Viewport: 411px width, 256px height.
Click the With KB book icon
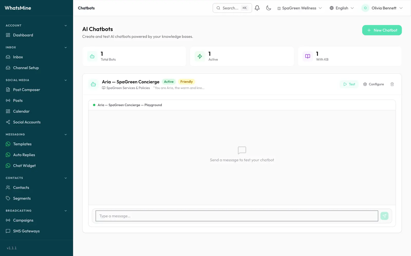[x=308, y=56]
